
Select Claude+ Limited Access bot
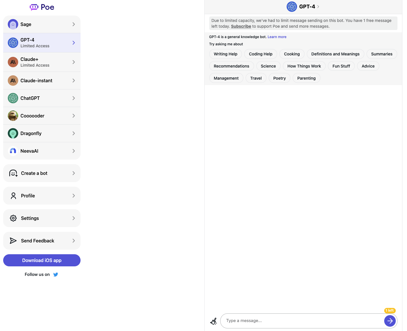pos(42,62)
